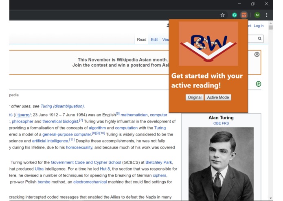Open the partially hidden View history tab
283x201 pixels.
tap(165, 39)
